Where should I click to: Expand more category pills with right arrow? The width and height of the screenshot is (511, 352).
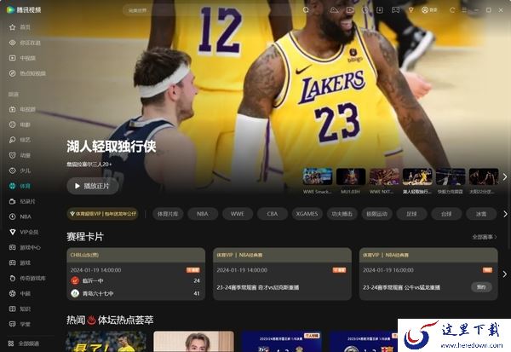coord(505,214)
